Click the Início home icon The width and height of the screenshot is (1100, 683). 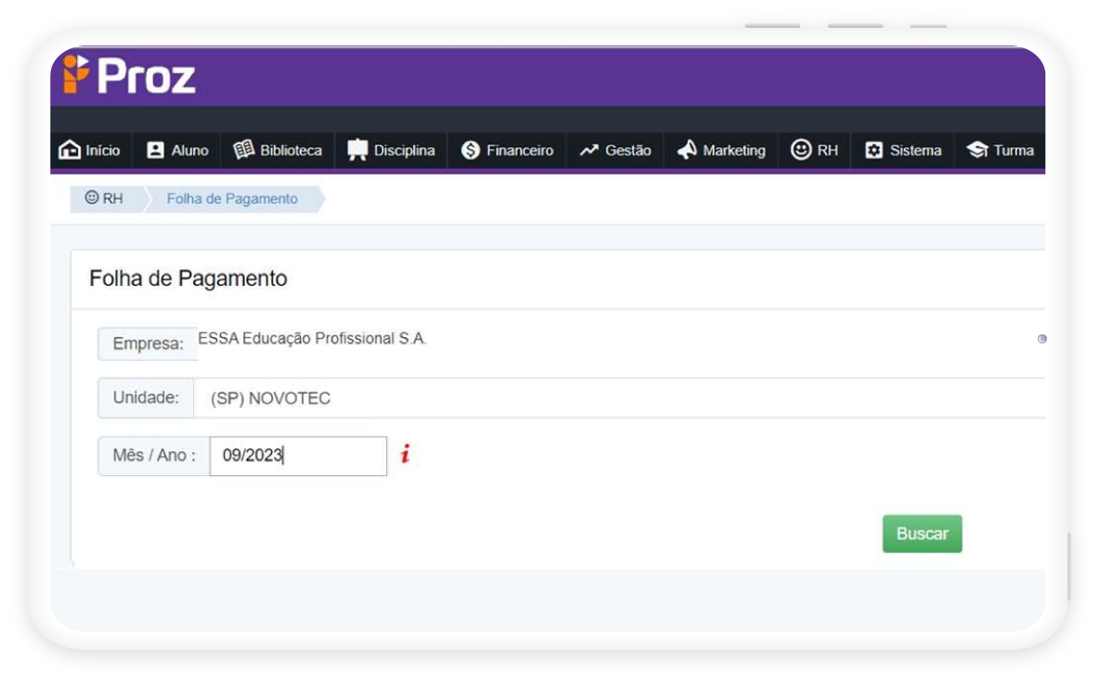pyautogui.click(x=70, y=150)
